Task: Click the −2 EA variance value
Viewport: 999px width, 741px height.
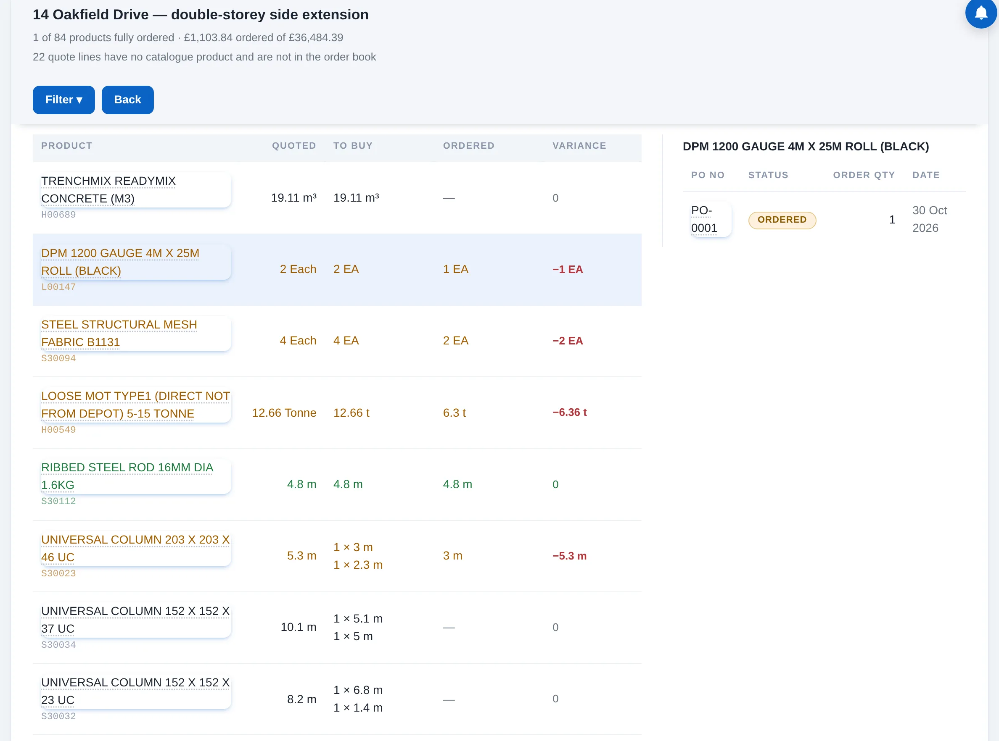Action: [x=568, y=341]
